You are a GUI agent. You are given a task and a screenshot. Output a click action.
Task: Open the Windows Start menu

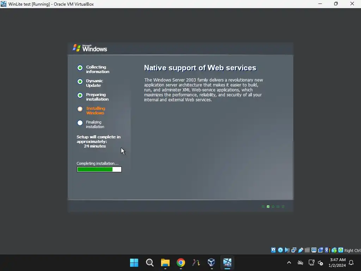[x=134, y=263]
